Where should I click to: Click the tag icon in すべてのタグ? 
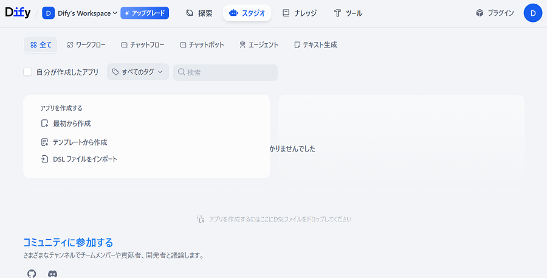coord(115,72)
